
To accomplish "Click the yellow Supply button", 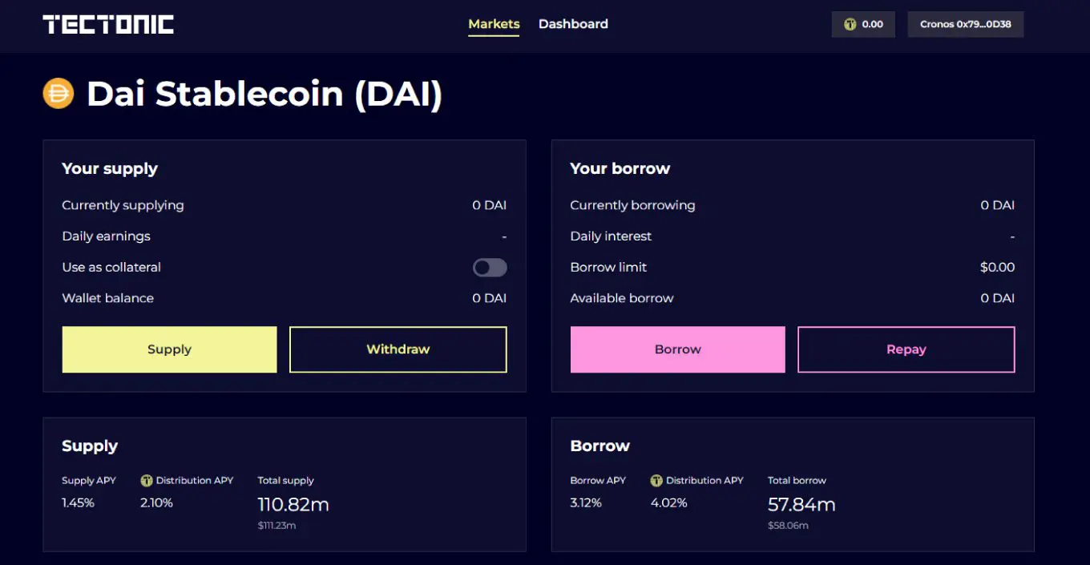I will (169, 349).
